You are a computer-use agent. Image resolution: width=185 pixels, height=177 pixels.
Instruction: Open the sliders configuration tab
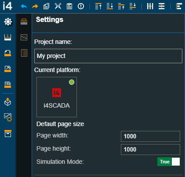pos(24,37)
